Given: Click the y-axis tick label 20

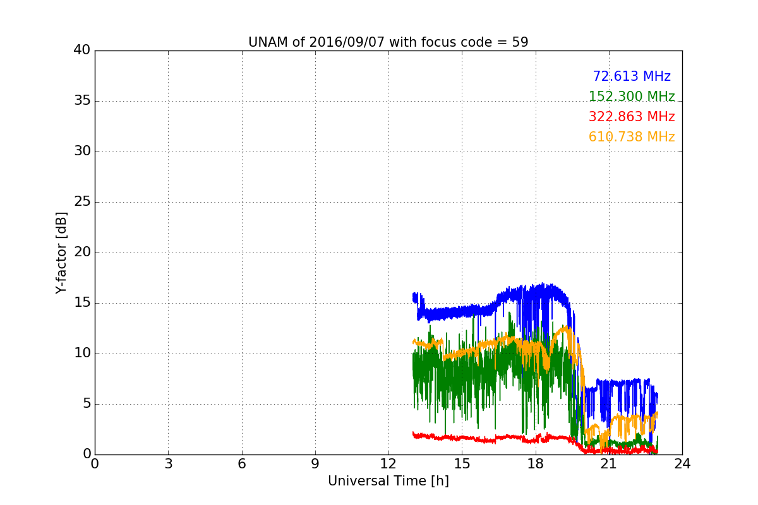Looking at the screenshot, I should tap(82, 252).
